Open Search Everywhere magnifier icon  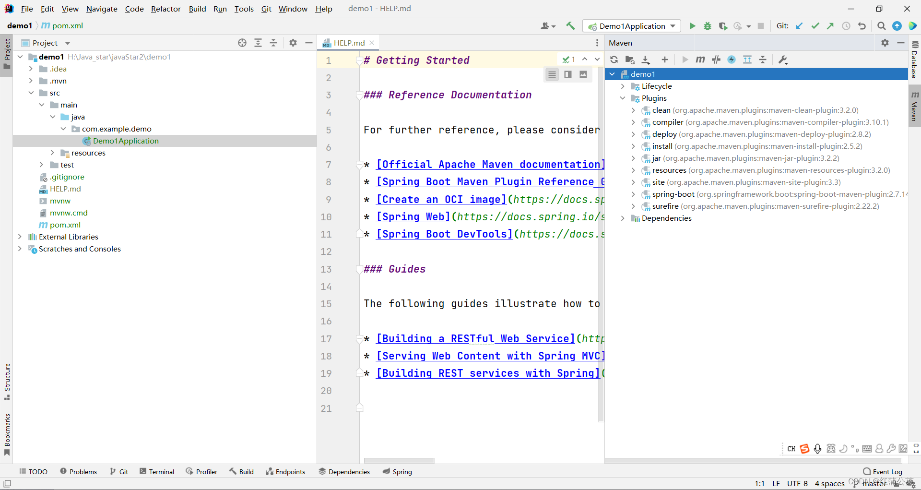(881, 26)
